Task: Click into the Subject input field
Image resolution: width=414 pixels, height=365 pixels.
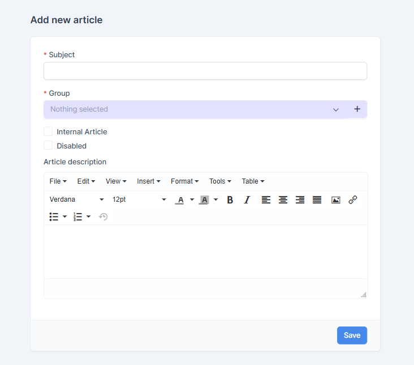Action: coord(205,71)
